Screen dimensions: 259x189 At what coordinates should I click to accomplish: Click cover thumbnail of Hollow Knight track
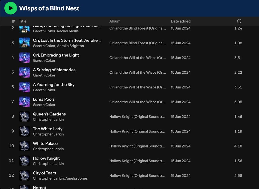pyautogui.click(x=24, y=160)
